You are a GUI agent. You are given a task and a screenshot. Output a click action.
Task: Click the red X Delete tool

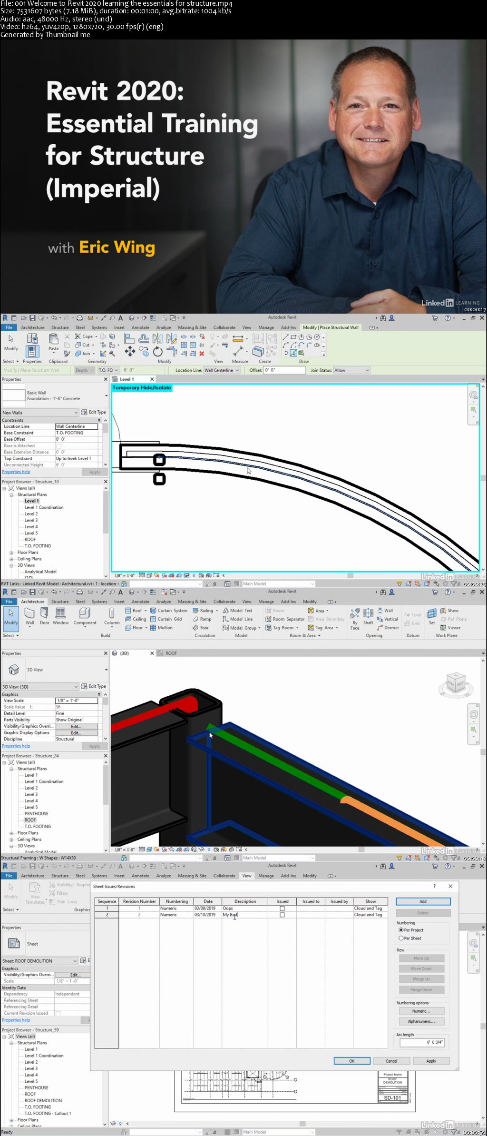pos(202,354)
